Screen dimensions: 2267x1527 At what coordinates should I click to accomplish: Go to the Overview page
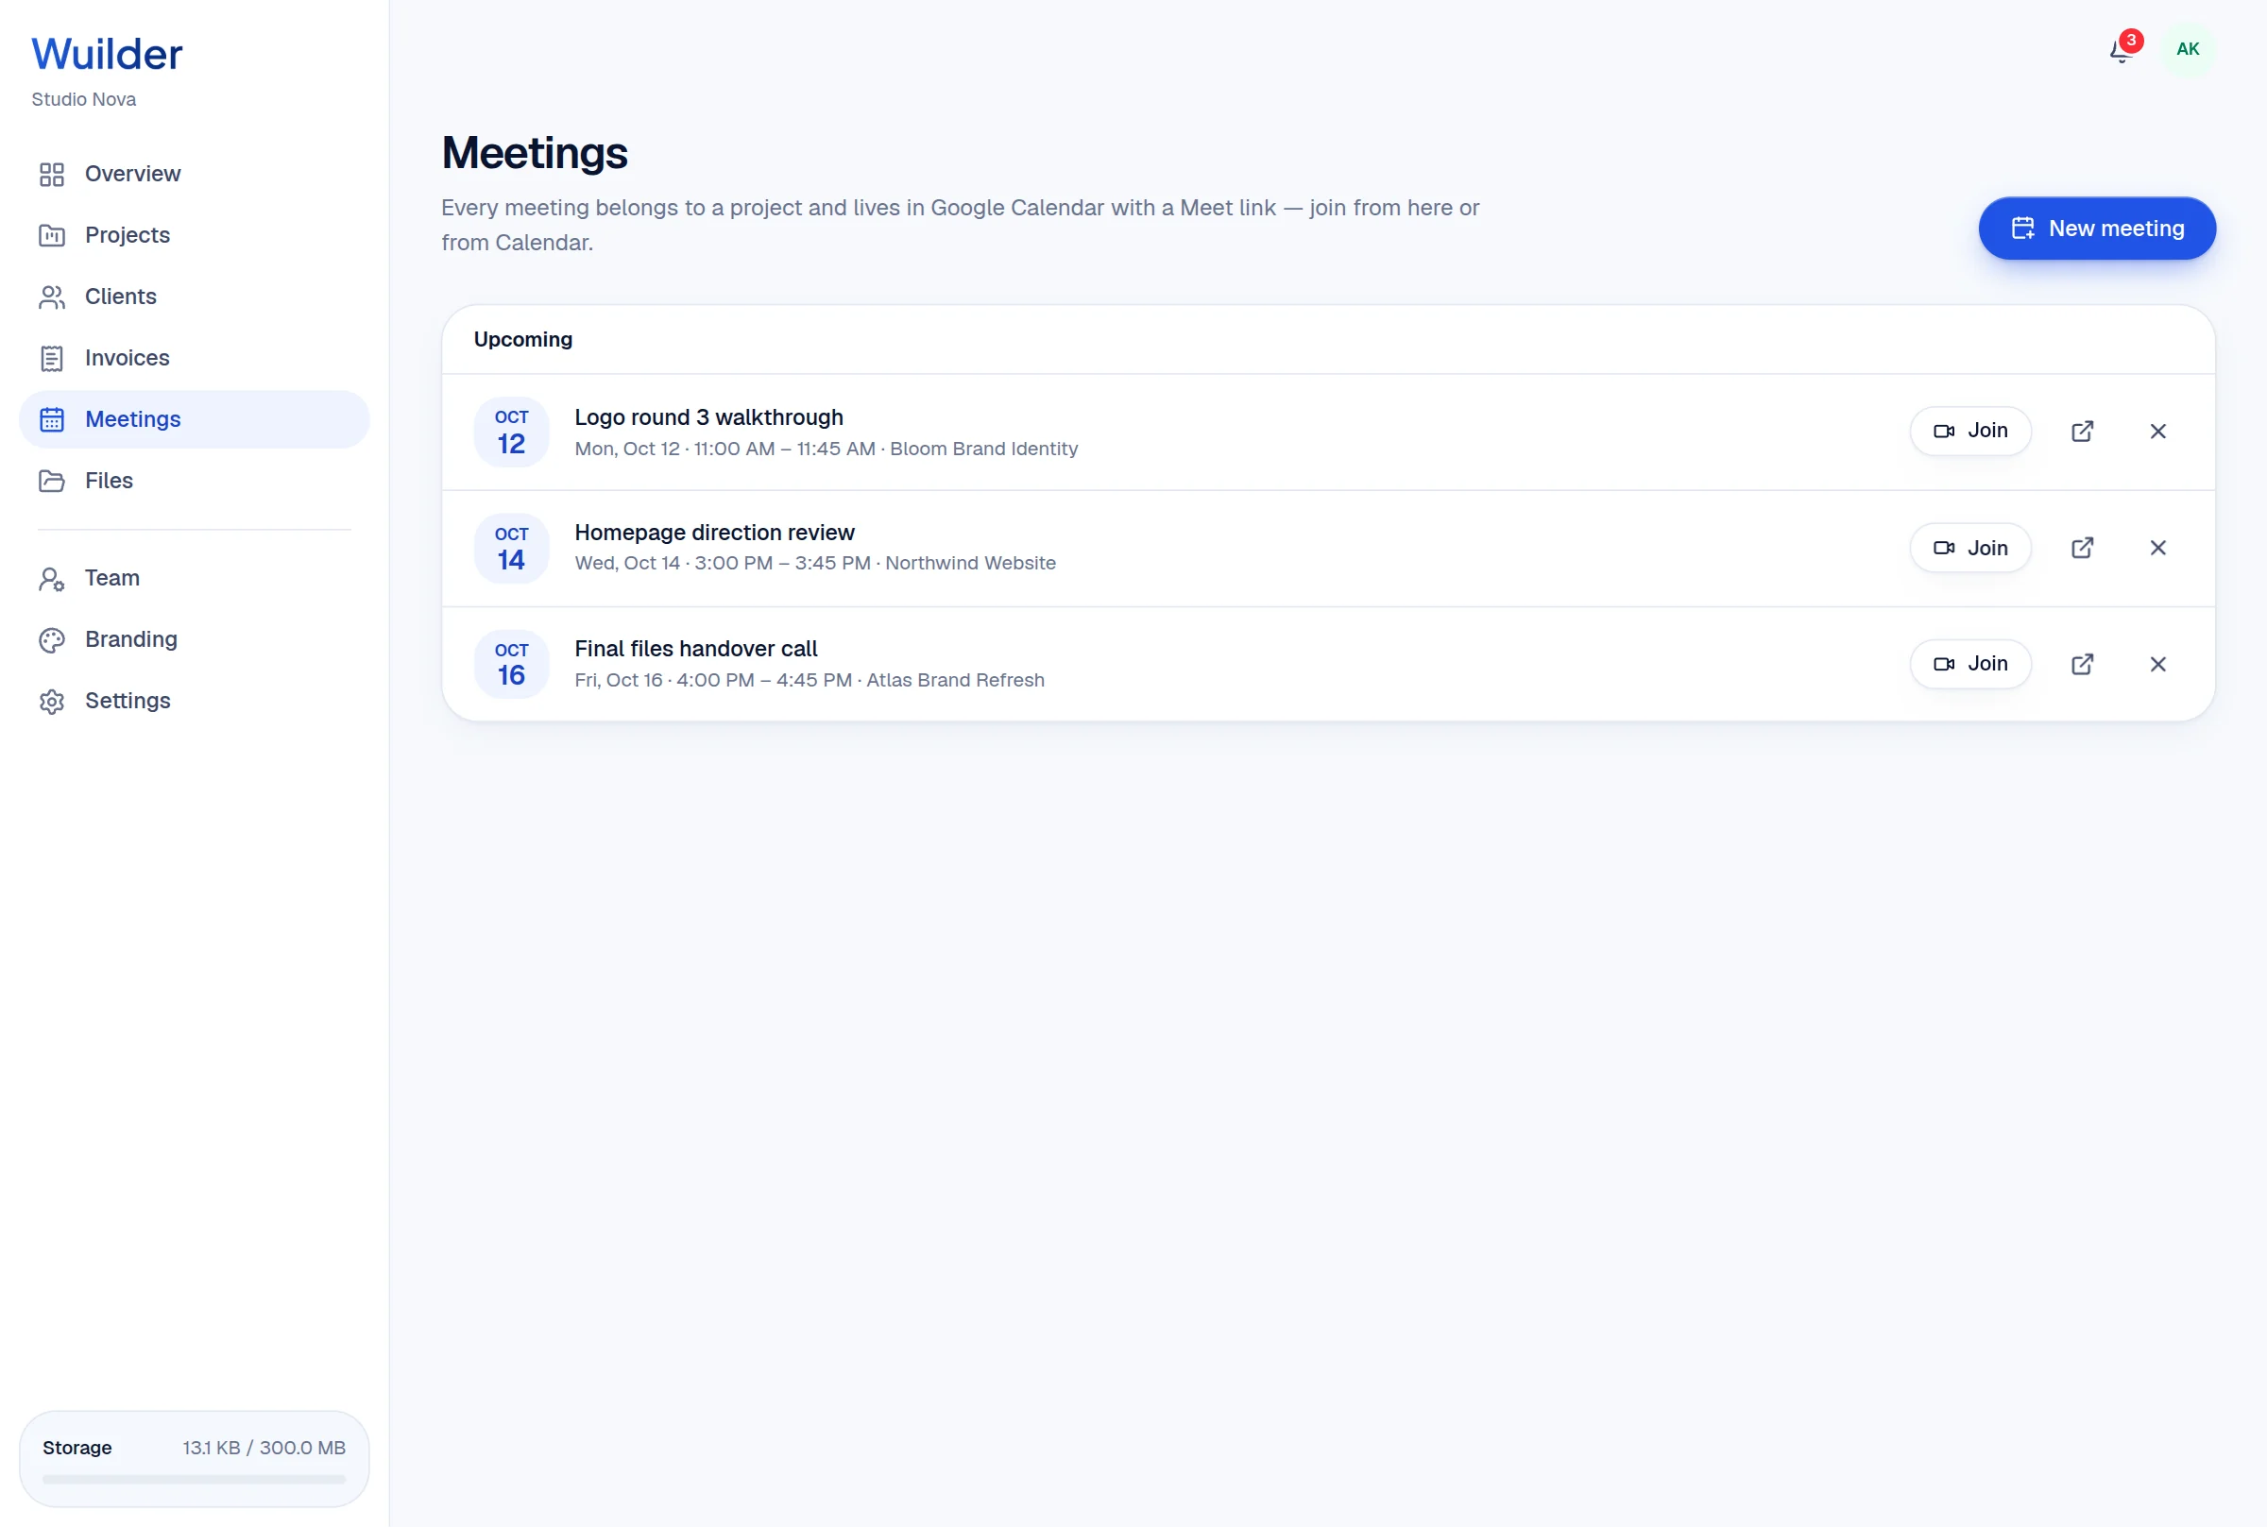point(194,175)
